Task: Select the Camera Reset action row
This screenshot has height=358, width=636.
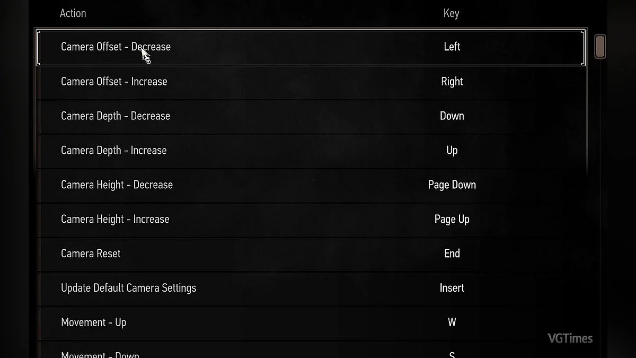Action: pos(91,254)
